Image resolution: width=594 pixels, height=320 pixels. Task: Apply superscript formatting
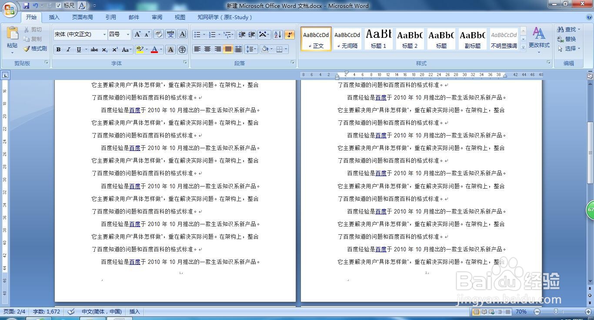pyautogui.click(x=114, y=49)
